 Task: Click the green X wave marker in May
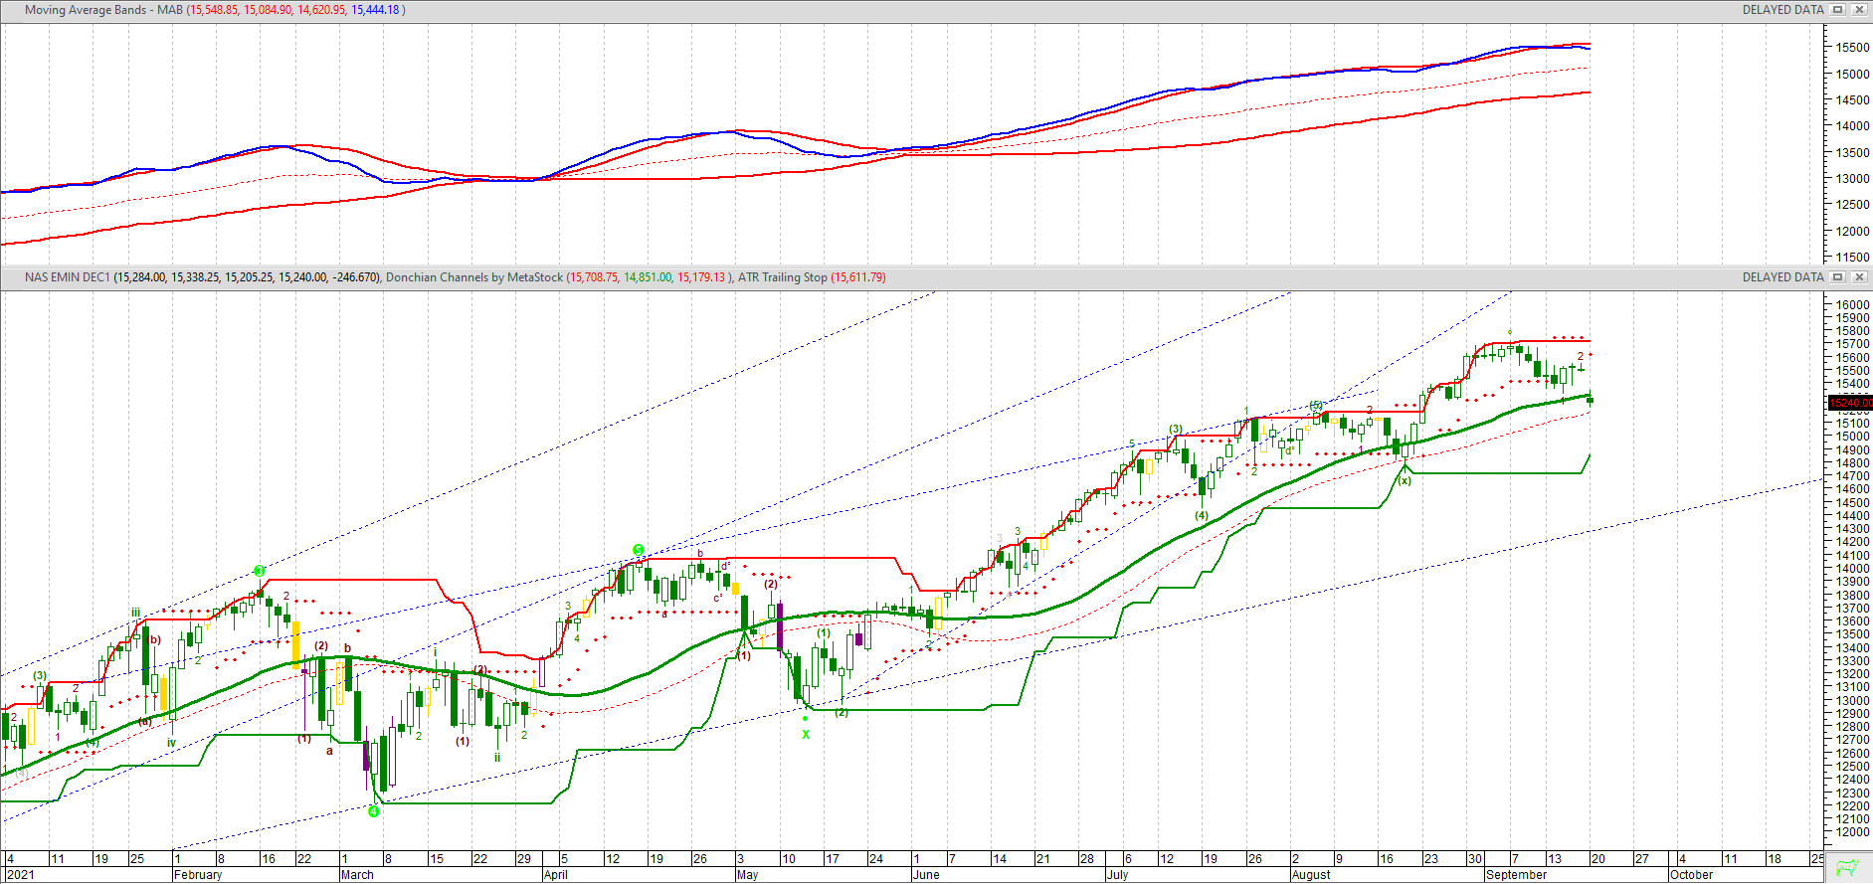(806, 735)
